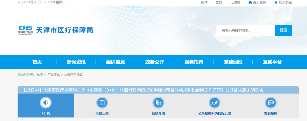This screenshot has width=307, height=121.
Task: Select the 公告 tab label
Action: pyautogui.click(x=46, y=113)
